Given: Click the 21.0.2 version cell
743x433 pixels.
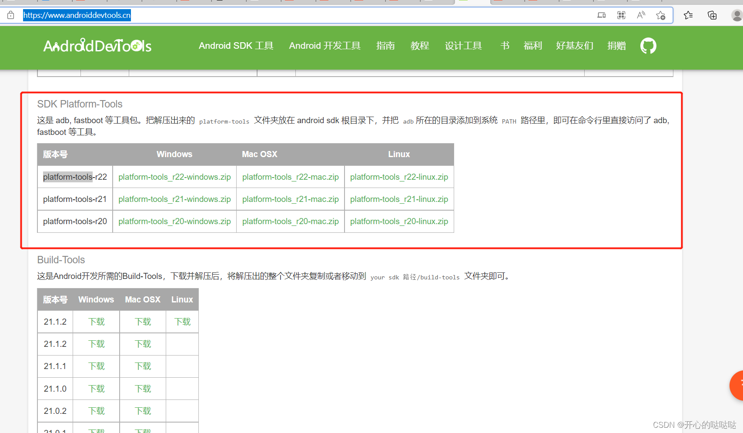Looking at the screenshot, I should [55, 411].
